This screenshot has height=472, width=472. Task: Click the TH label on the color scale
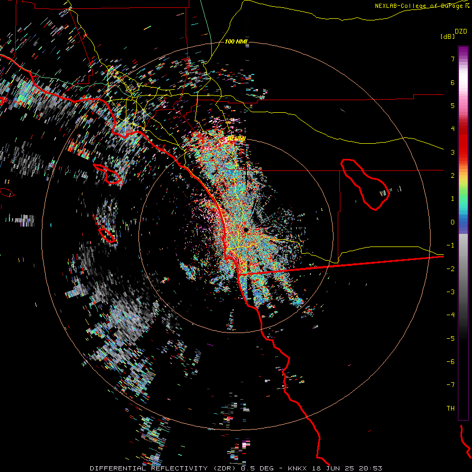(450, 409)
